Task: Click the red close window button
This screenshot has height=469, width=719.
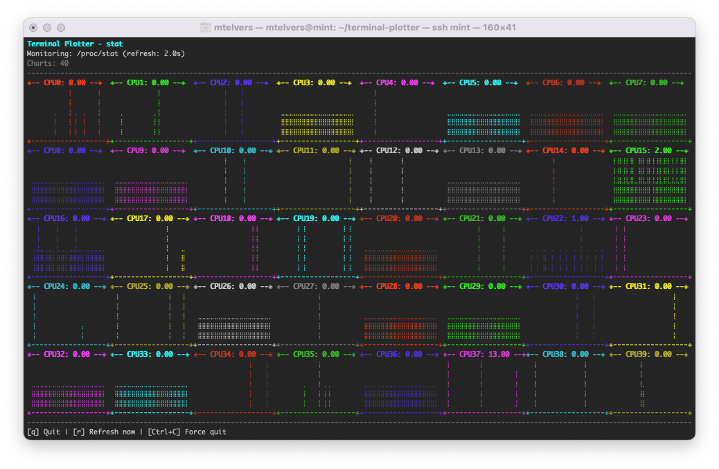Action: 33,28
